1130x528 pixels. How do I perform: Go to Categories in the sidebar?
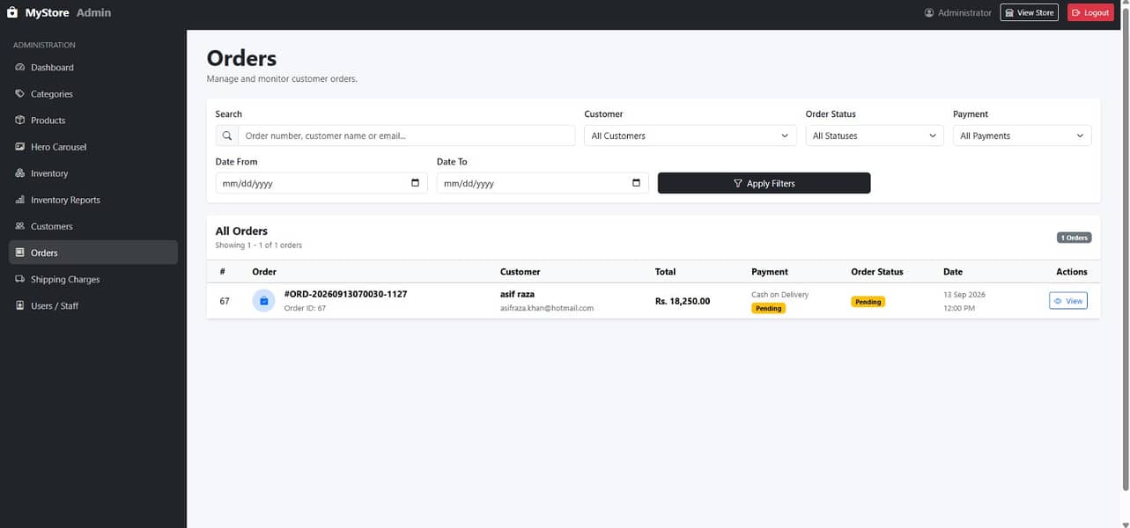pyautogui.click(x=93, y=94)
